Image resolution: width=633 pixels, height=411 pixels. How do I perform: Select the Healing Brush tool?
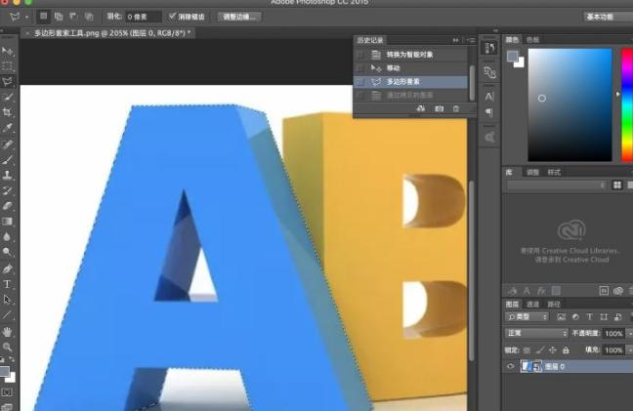coord(7,144)
